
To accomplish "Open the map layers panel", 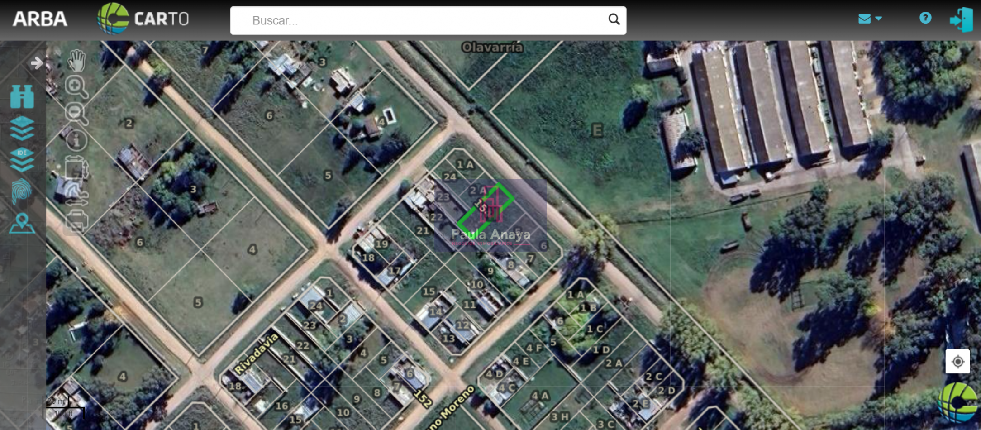I will click(22, 129).
